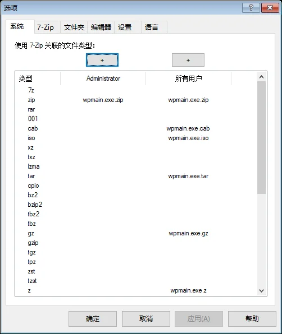Open help with the 帮助 button
This screenshot has height=334, width=282.
click(x=252, y=319)
